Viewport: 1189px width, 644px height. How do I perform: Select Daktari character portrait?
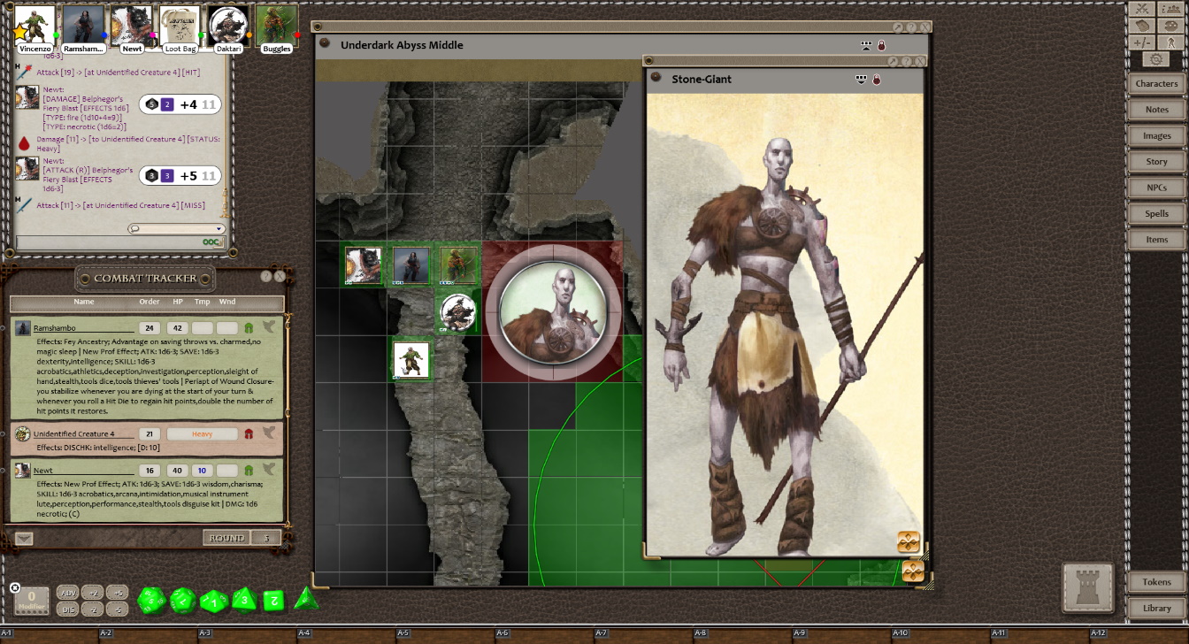coord(228,28)
